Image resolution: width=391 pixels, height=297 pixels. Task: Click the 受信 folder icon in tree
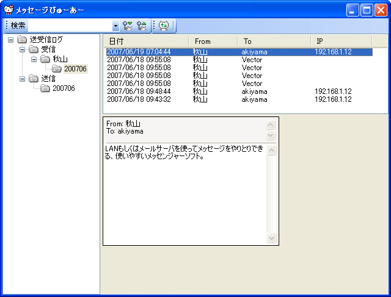[x=34, y=49]
